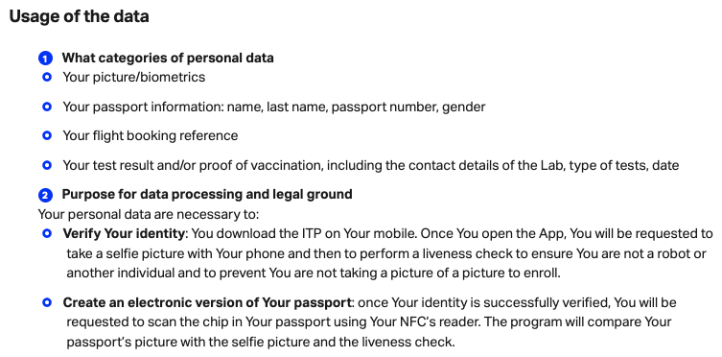Screen dimensions: 722x357
Task: Click bullet icon beside Your flight booking reference
Action: [x=47, y=135]
